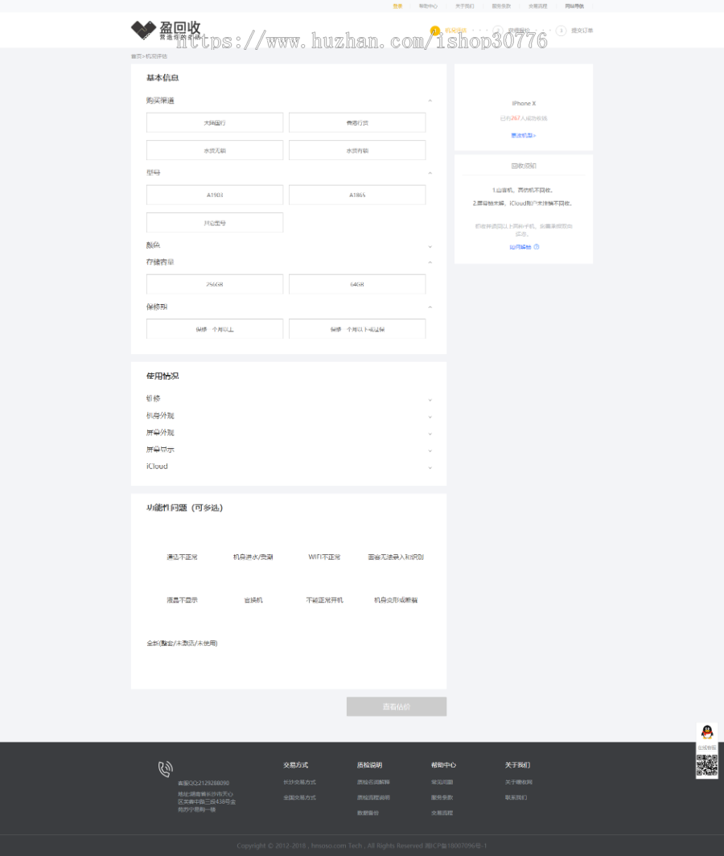This screenshot has height=856, width=724.
Task: Click the 机况评估 step label
Action: pyautogui.click(x=455, y=31)
